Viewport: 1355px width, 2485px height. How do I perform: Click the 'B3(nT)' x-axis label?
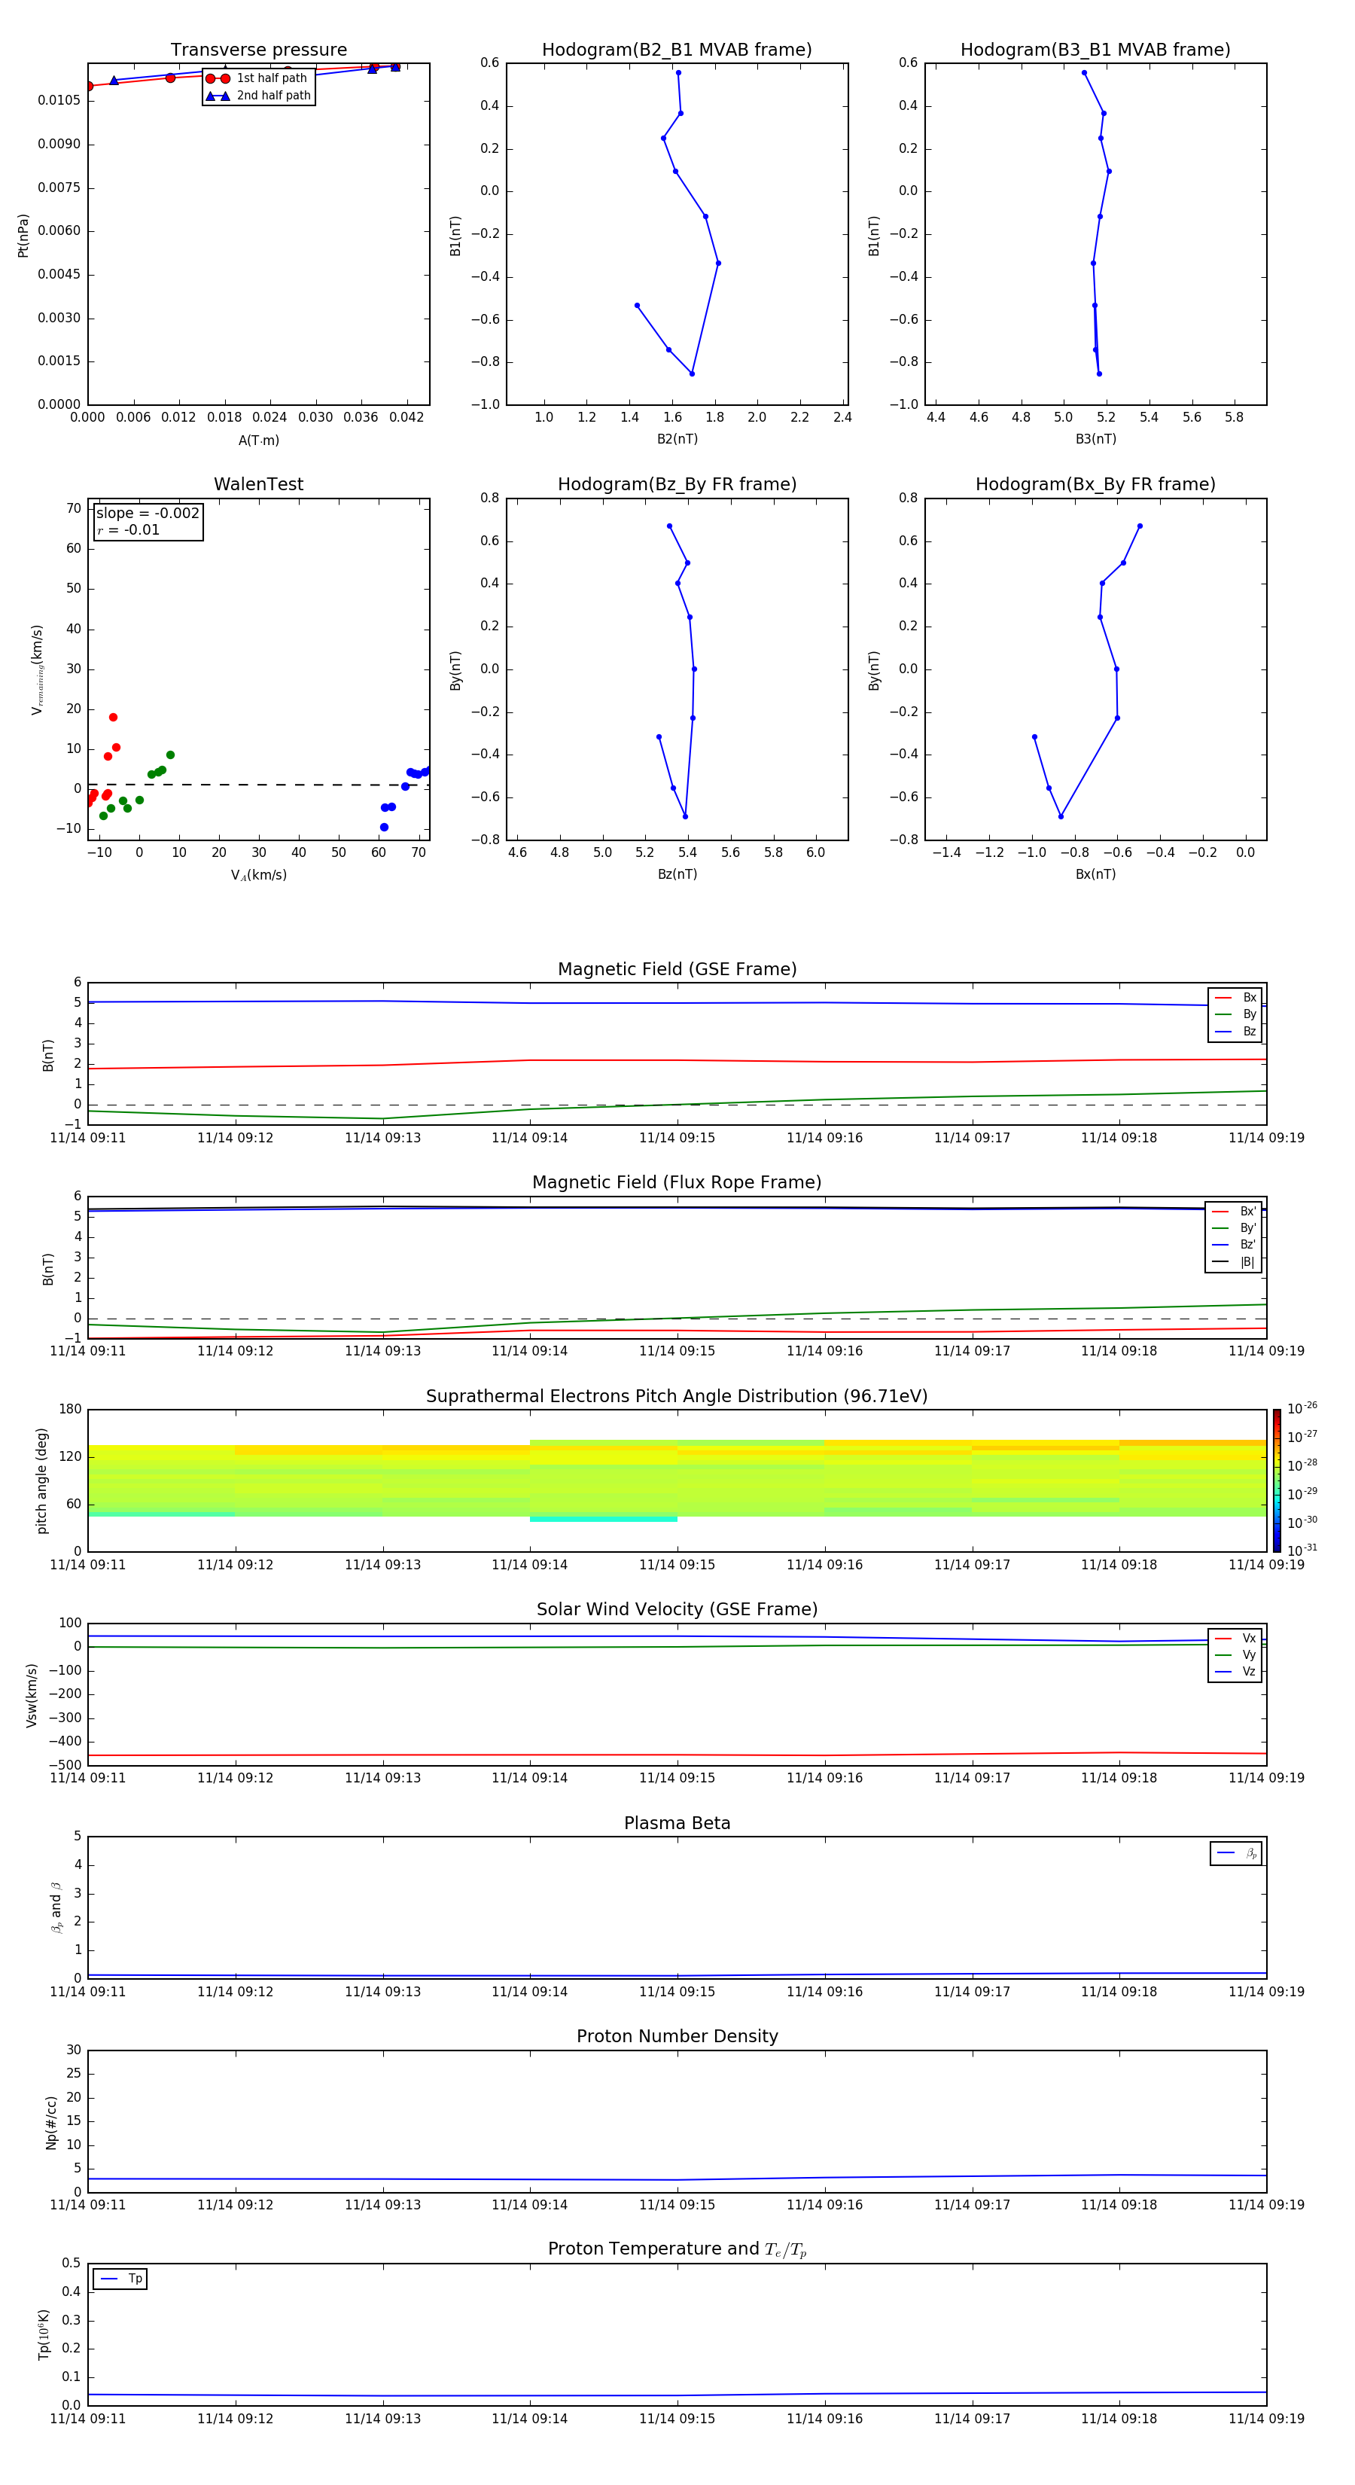(x=1095, y=439)
